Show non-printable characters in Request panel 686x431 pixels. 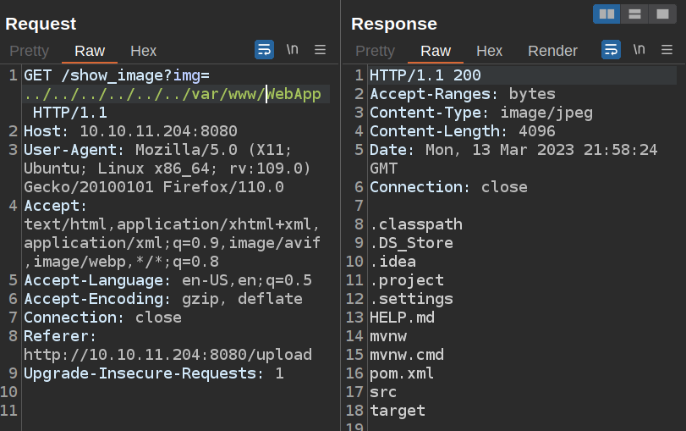[293, 50]
